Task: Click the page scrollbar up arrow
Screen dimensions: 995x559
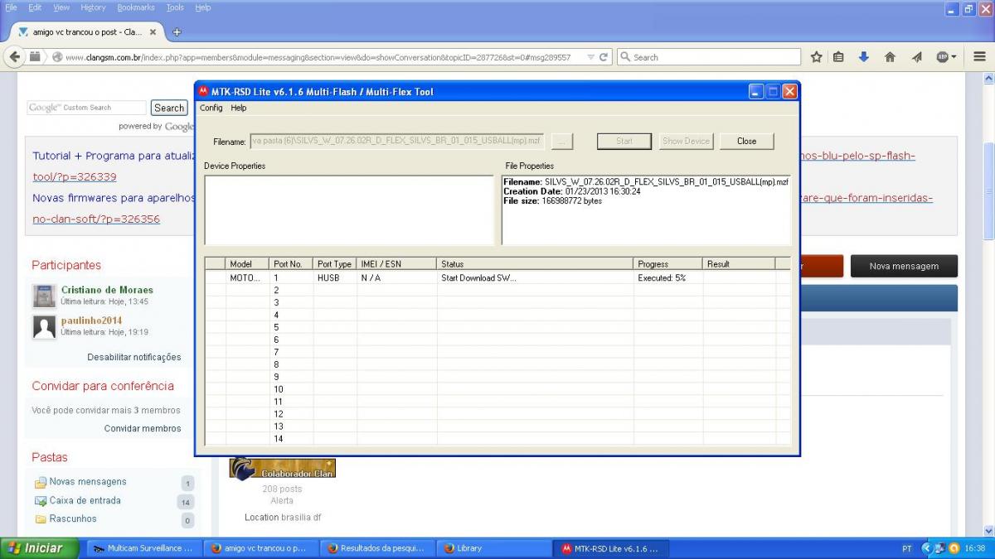Action: click(x=988, y=79)
